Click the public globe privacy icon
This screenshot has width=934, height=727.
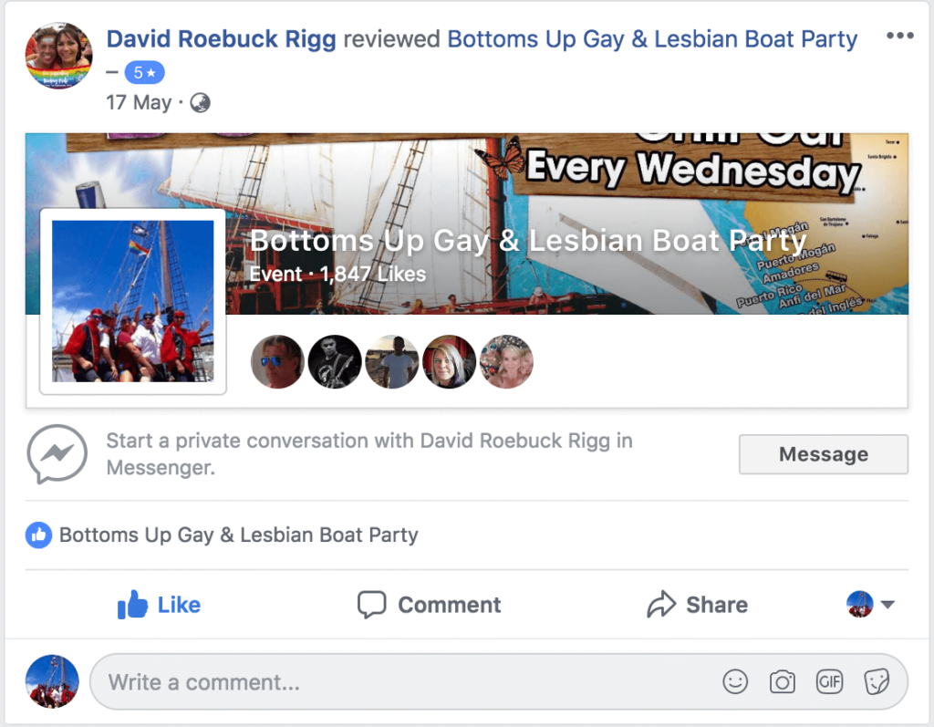(x=200, y=103)
